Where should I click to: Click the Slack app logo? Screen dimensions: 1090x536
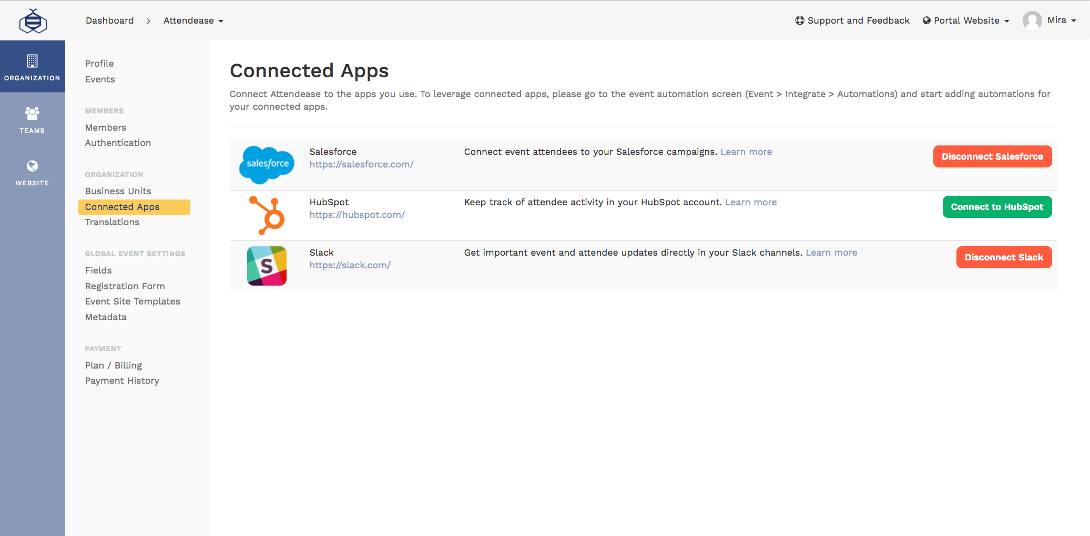pos(267,266)
